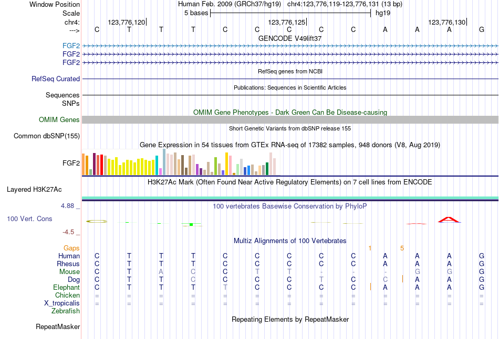Click the hg19 assembly label
Image resolution: width=499 pixels, height=339 pixels.
point(383,13)
